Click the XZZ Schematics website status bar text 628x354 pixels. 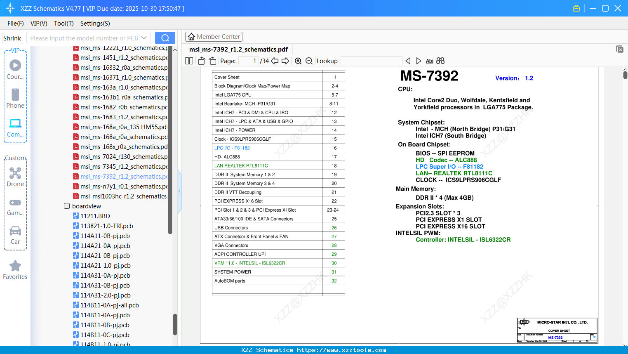click(x=314, y=350)
